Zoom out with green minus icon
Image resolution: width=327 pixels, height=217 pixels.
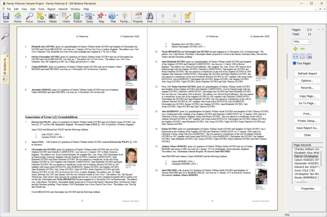pyautogui.click(x=302, y=49)
